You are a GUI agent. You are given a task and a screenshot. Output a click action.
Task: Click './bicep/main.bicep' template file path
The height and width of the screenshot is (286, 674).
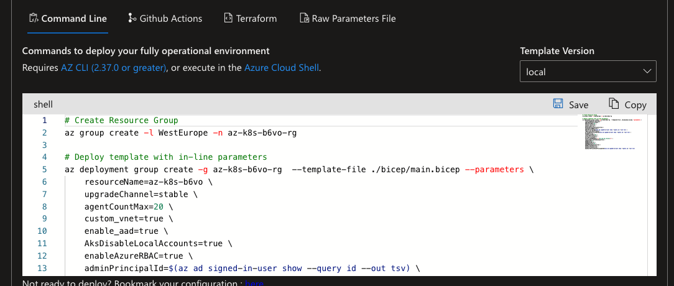pyautogui.click(x=415, y=170)
